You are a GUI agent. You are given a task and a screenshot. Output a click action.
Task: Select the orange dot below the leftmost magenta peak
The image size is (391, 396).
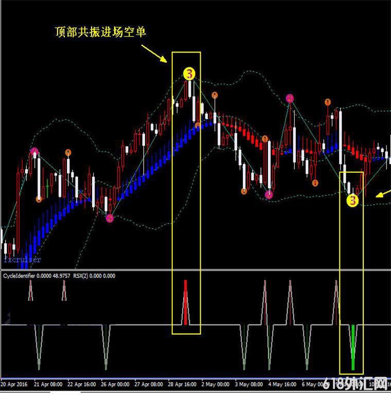39,199
